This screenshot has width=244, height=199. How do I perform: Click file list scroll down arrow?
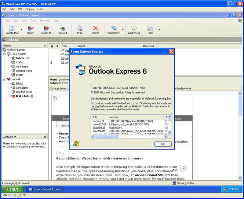(x=170, y=132)
